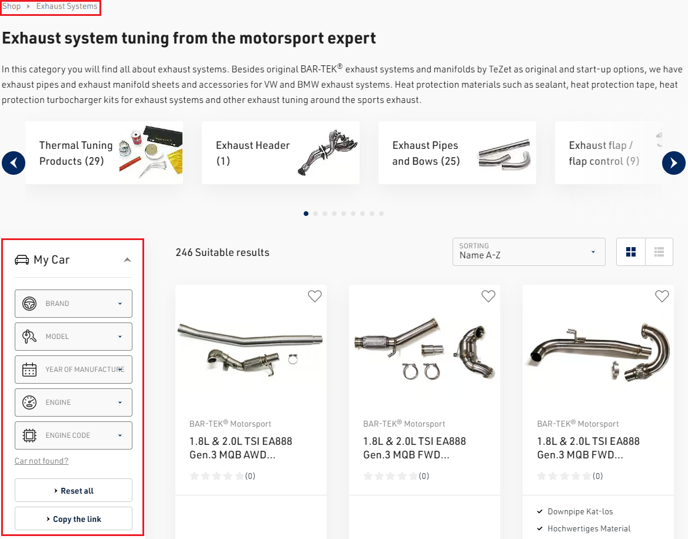Add first AWD downpipe to wishlist heart
The height and width of the screenshot is (539, 688).
(315, 297)
